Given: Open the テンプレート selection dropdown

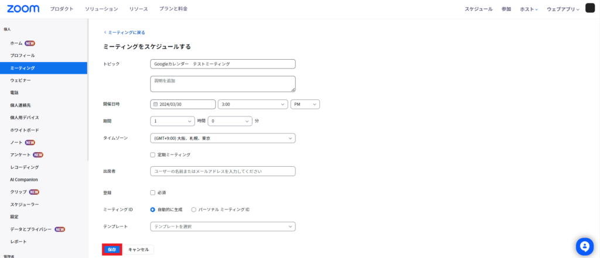Looking at the screenshot, I should click(223, 226).
